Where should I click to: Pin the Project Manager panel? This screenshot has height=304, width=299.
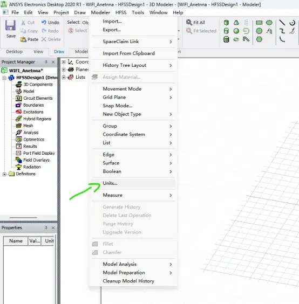[46, 62]
